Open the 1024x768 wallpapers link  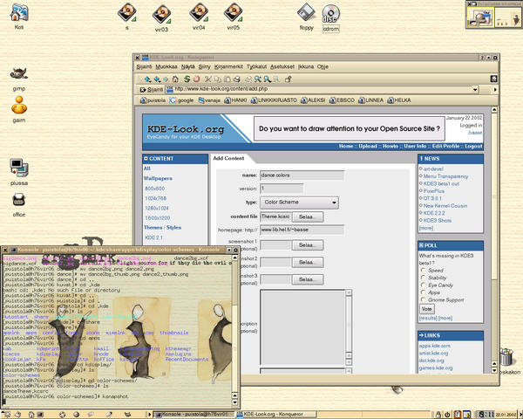156,198
